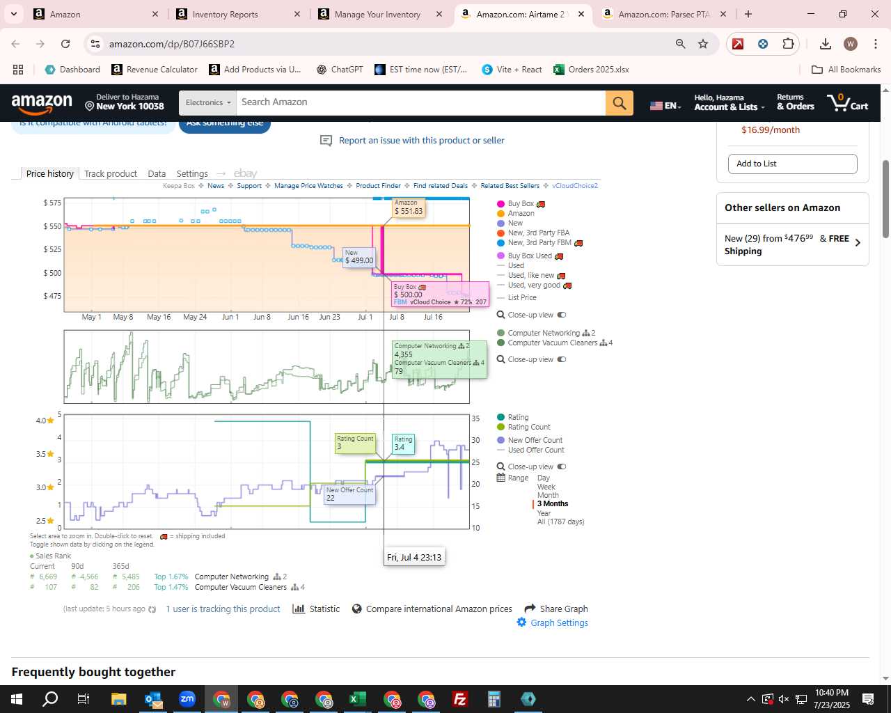Viewport: 891px width, 713px height.
Task: Toggle New Offer Count series
Action: (530, 440)
